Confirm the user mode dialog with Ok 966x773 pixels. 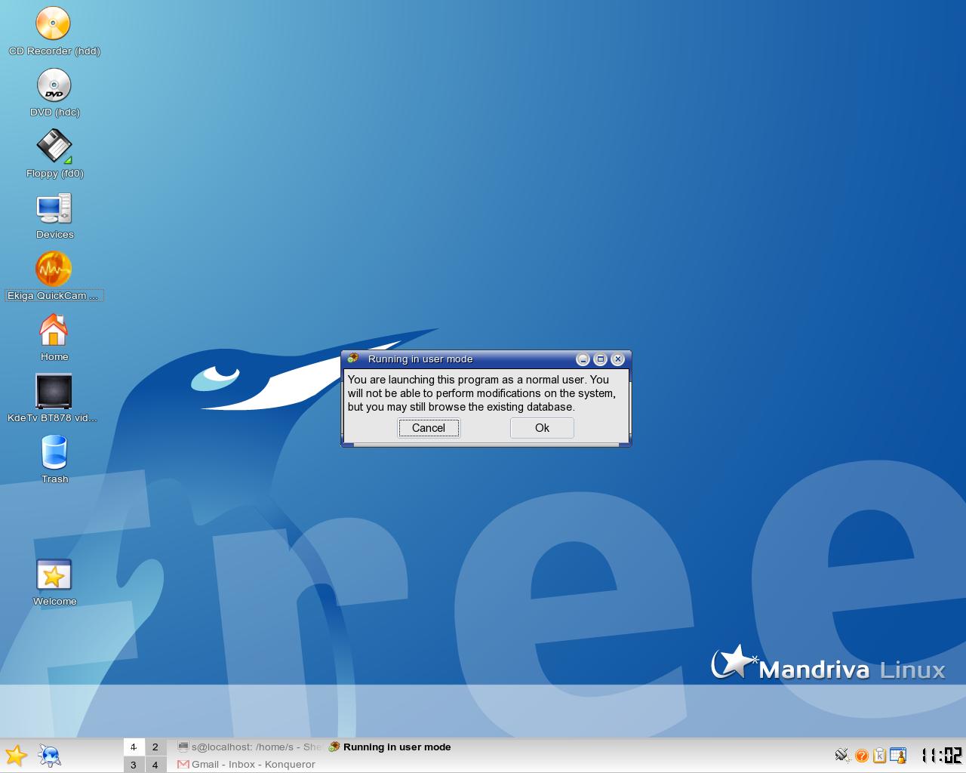tap(542, 428)
